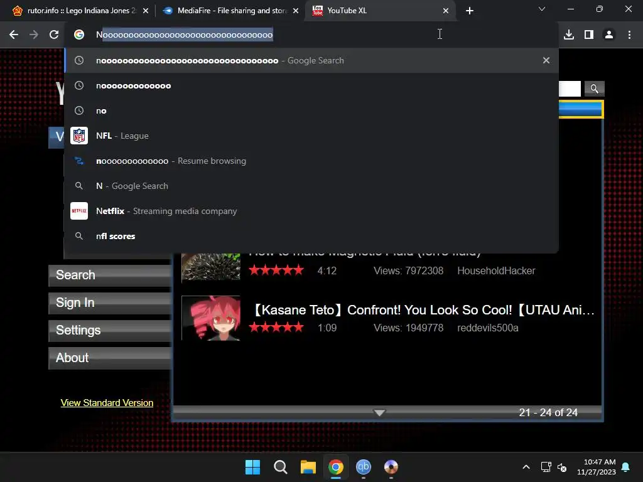Open the About sidebar button
643x482 pixels.
point(110,358)
